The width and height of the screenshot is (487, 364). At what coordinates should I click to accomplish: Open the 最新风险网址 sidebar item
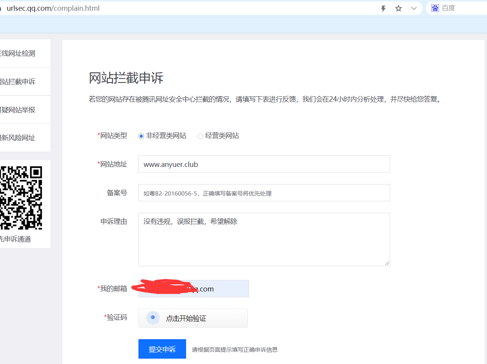click(x=25, y=138)
